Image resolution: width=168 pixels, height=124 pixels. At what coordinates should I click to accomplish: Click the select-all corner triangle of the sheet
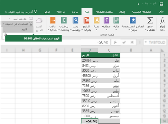162,50
